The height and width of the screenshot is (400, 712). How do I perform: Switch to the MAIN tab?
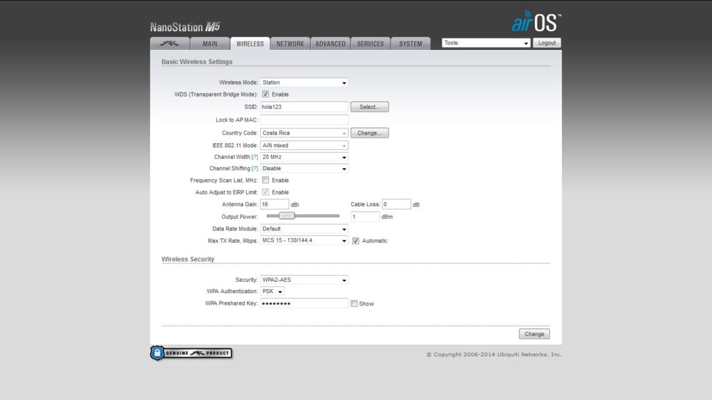(x=210, y=44)
